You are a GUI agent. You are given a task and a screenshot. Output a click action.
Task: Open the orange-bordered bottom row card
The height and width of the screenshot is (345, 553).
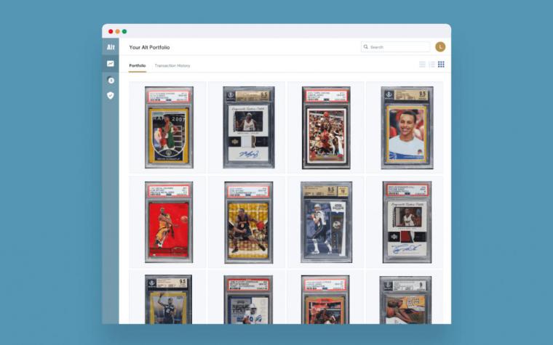tap(325, 300)
